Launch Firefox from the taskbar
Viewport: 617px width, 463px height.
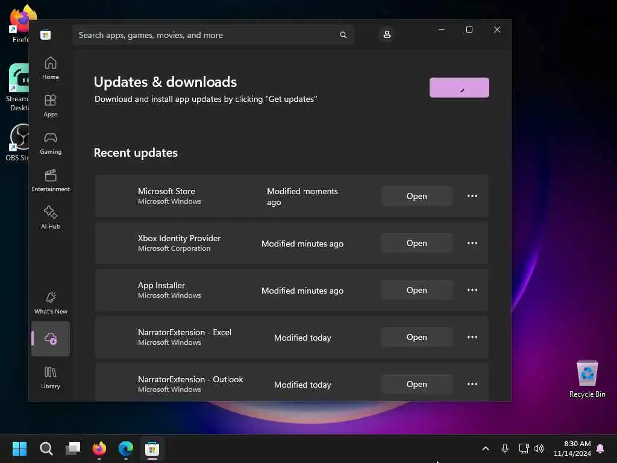tap(99, 449)
